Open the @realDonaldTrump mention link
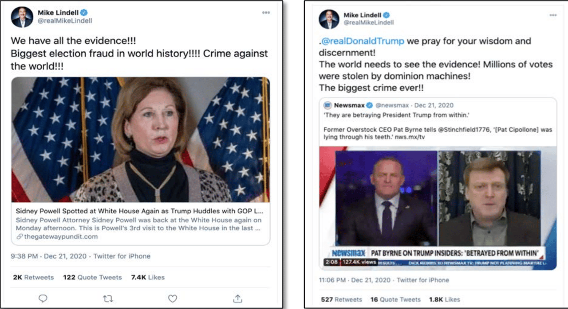Image resolution: width=568 pixels, height=309 pixels. pos(363,41)
